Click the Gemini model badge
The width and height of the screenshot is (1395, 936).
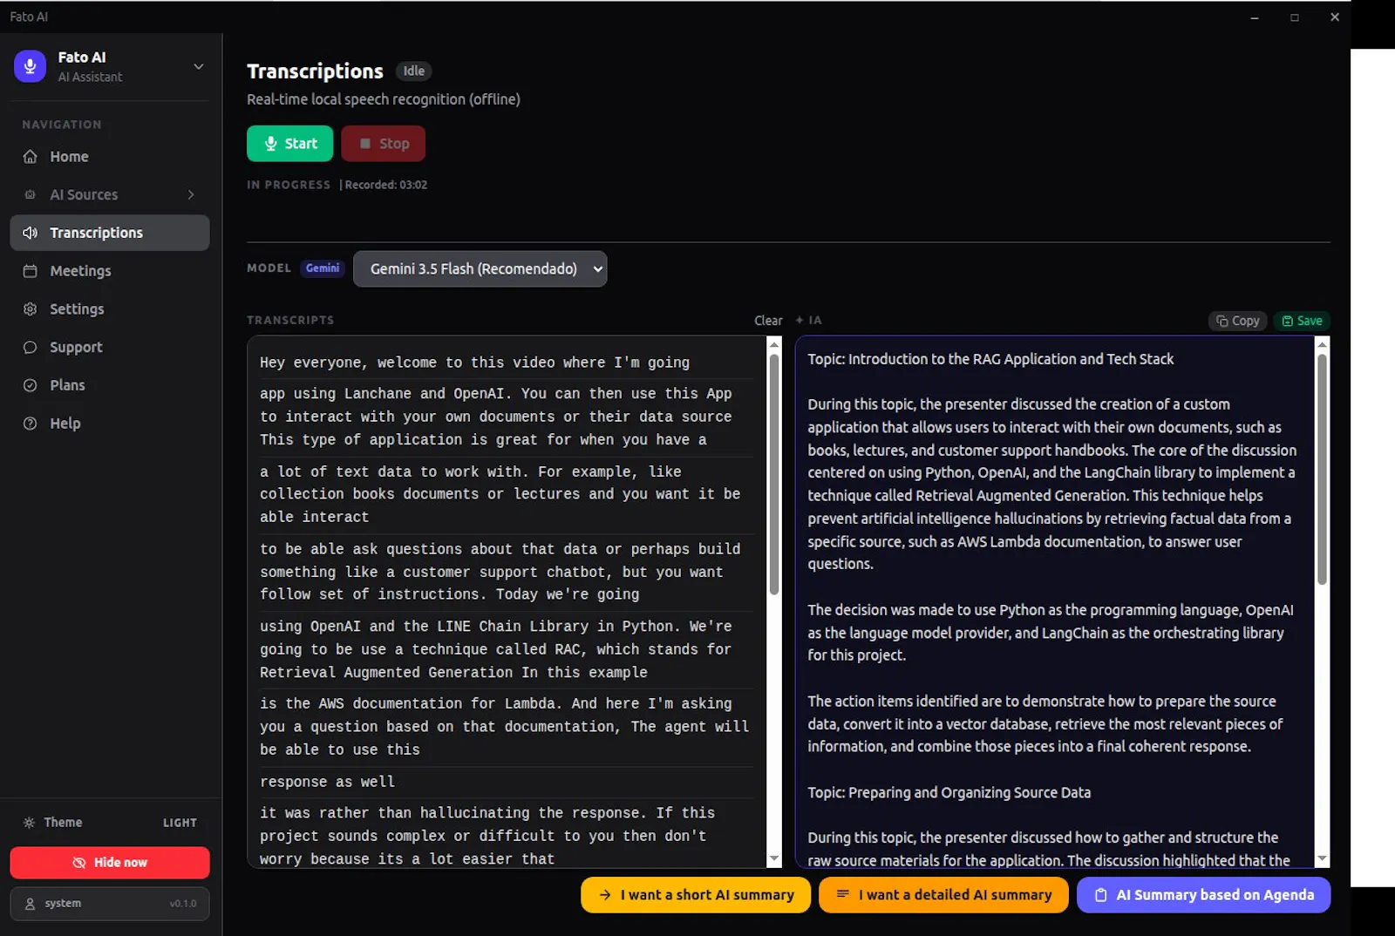(x=323, y=268)
